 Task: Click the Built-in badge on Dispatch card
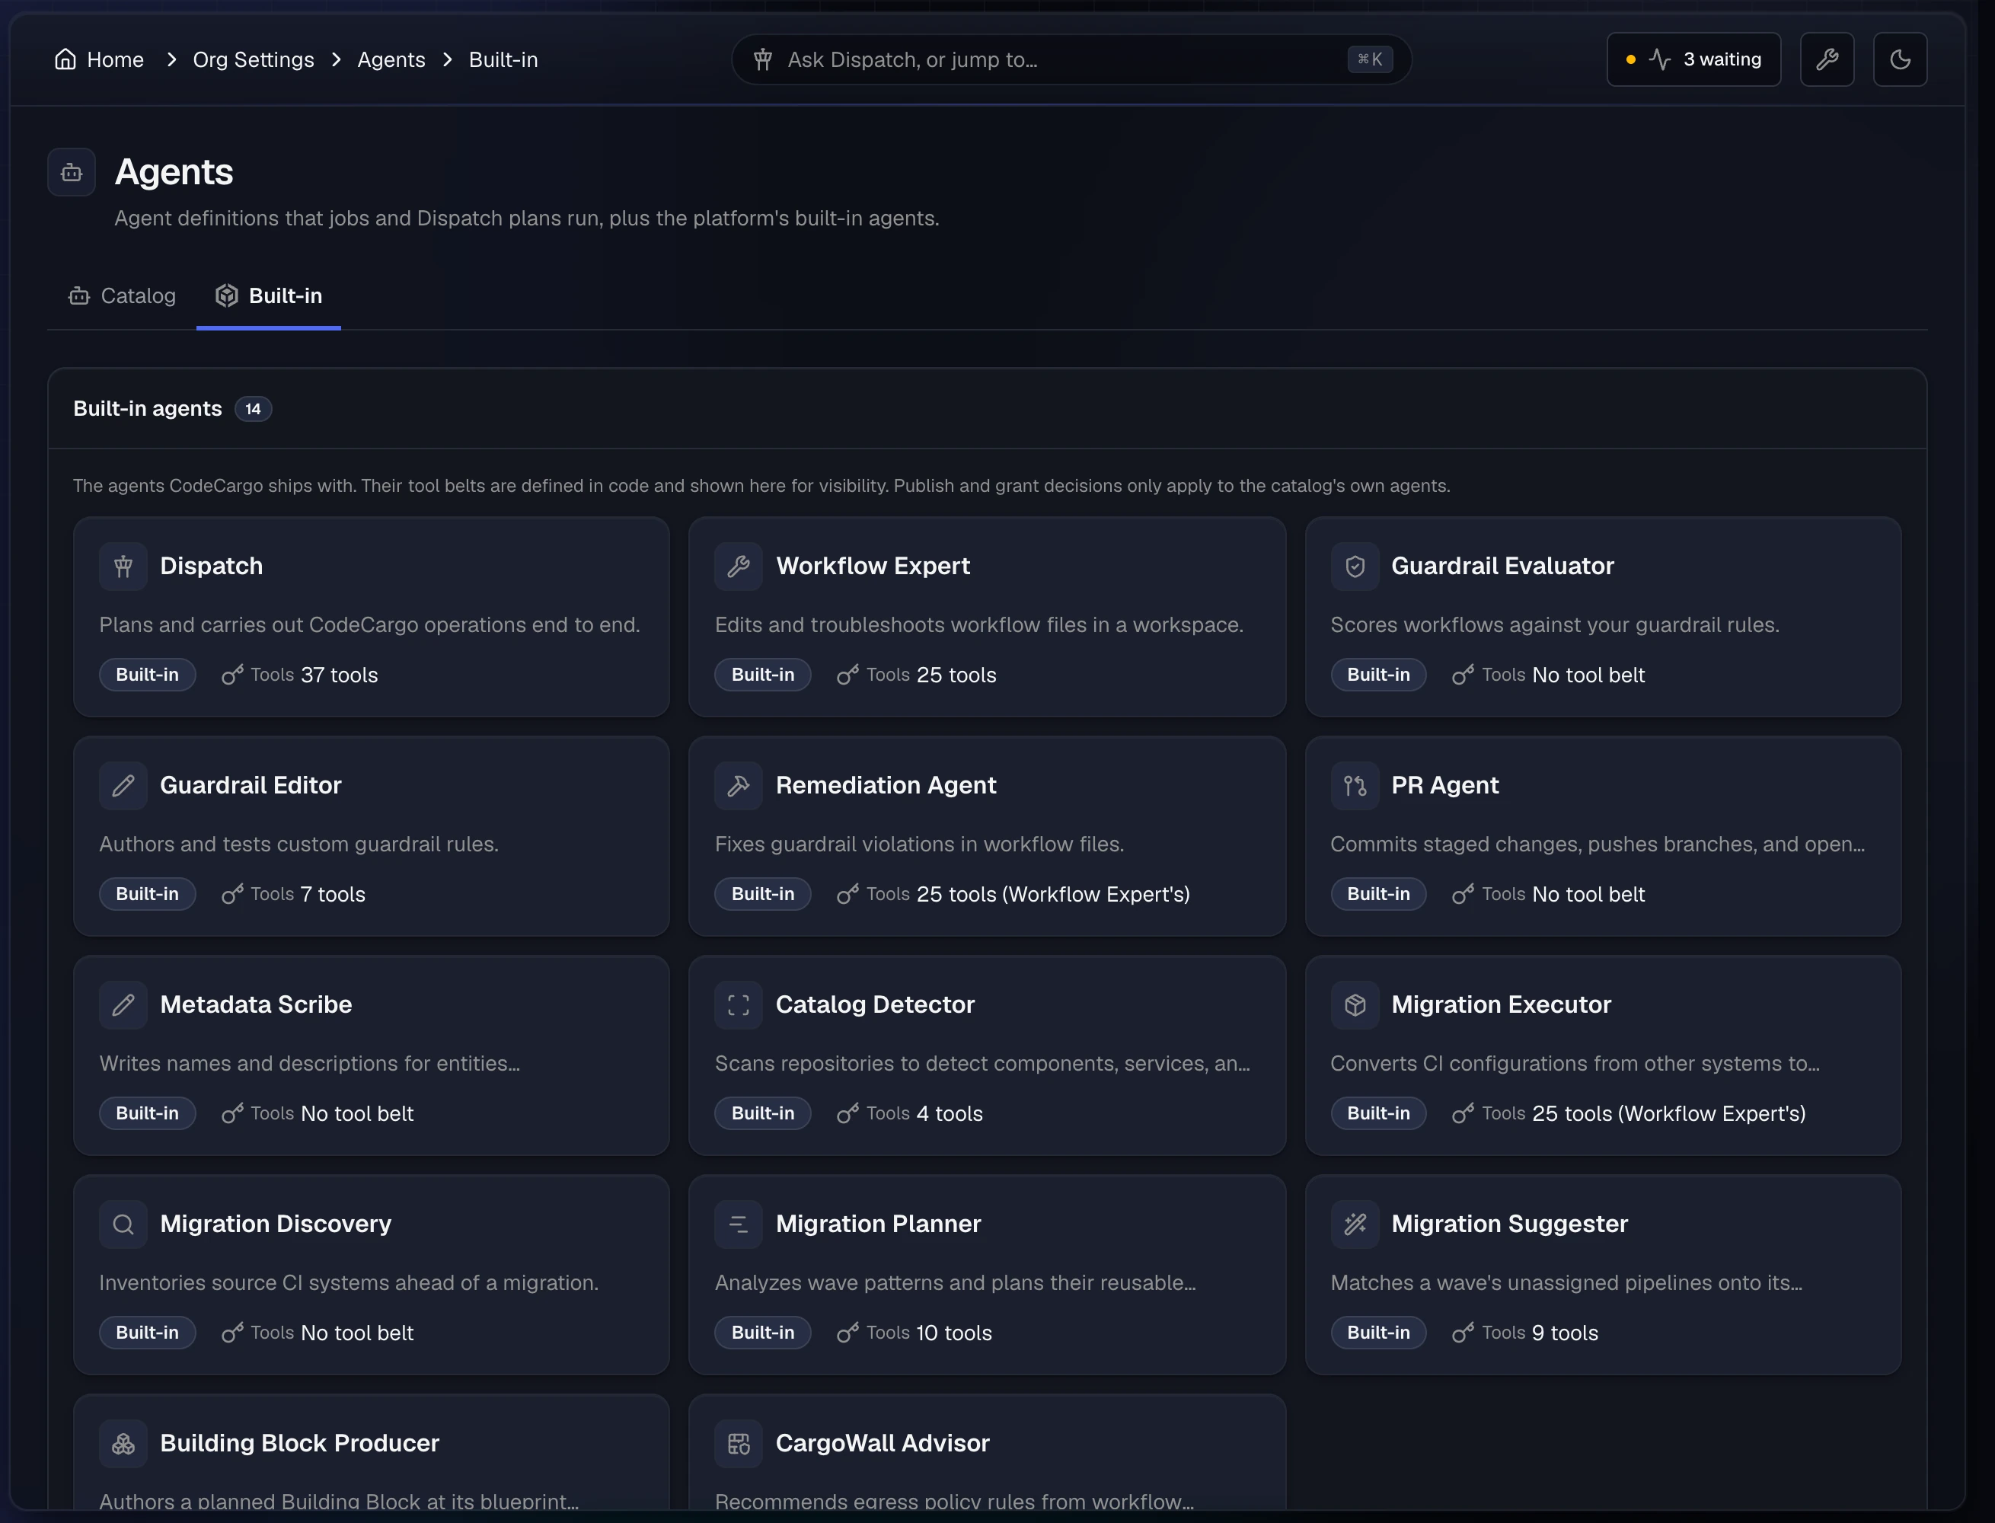[x=147, y=675]
